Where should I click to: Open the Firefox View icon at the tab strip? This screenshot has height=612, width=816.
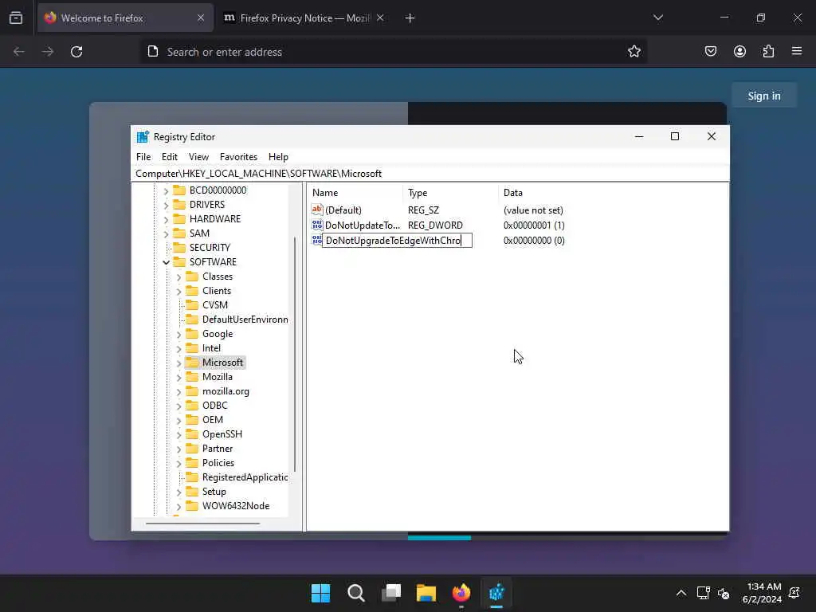point(16,18)
